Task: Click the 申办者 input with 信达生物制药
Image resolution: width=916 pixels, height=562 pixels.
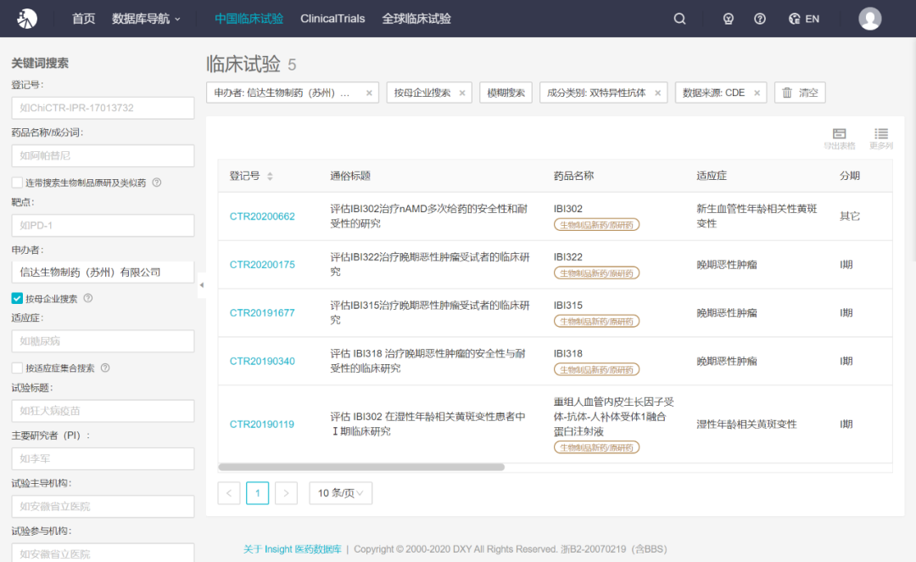Action: (x=103, y=273)
